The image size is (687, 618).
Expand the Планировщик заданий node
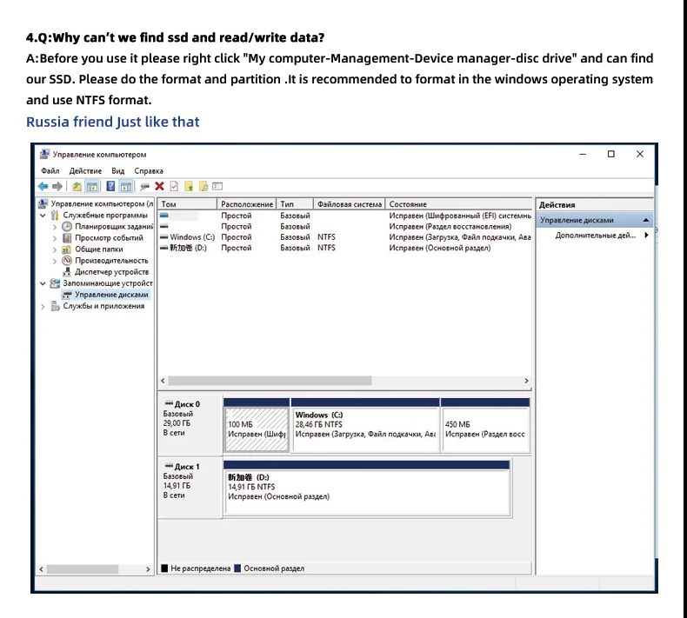click(54, 227)
